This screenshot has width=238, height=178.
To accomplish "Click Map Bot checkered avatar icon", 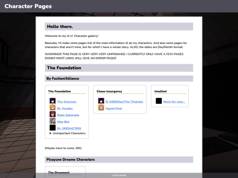I will coord(52,121).
